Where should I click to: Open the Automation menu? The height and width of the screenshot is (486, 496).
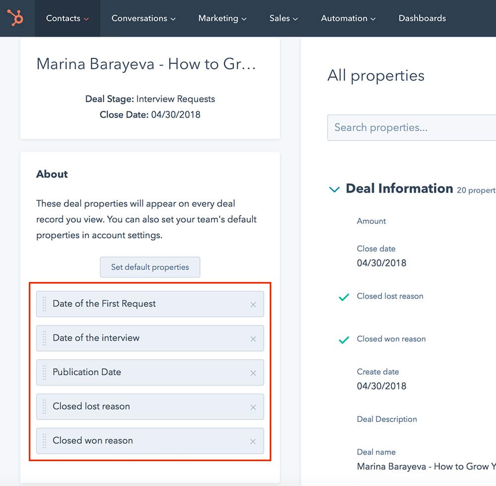click(x=348, y=18)
